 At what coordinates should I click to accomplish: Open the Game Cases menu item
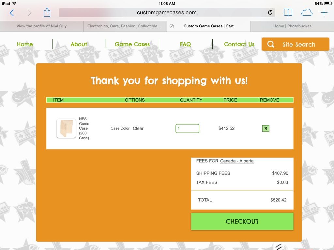click(132, 44)
